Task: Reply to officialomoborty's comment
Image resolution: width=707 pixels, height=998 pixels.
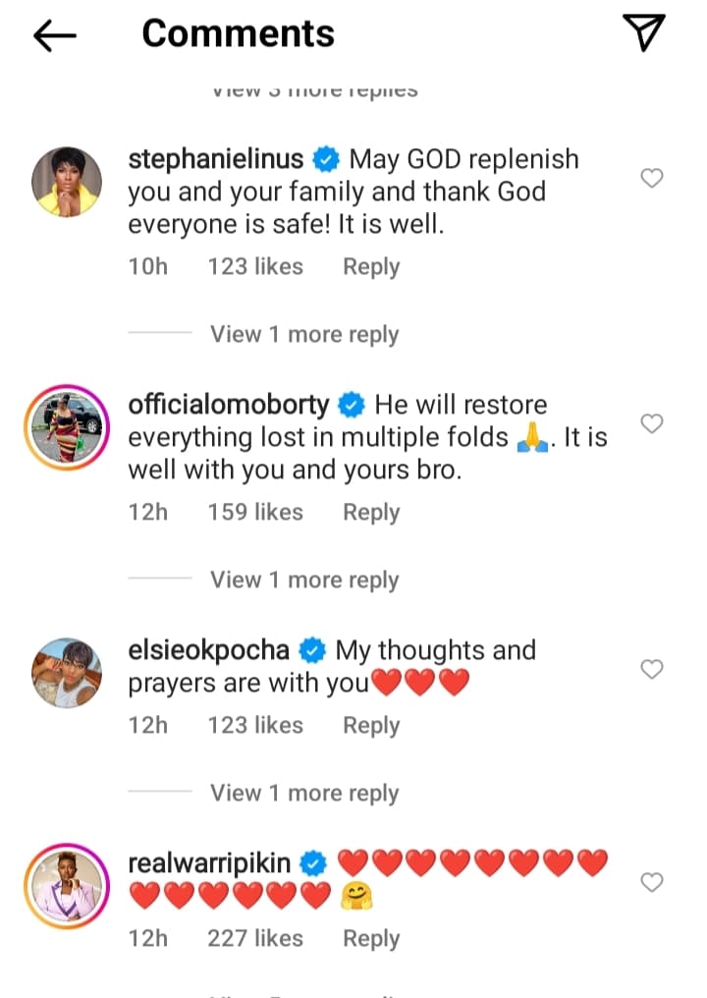Action: point(371,513)
